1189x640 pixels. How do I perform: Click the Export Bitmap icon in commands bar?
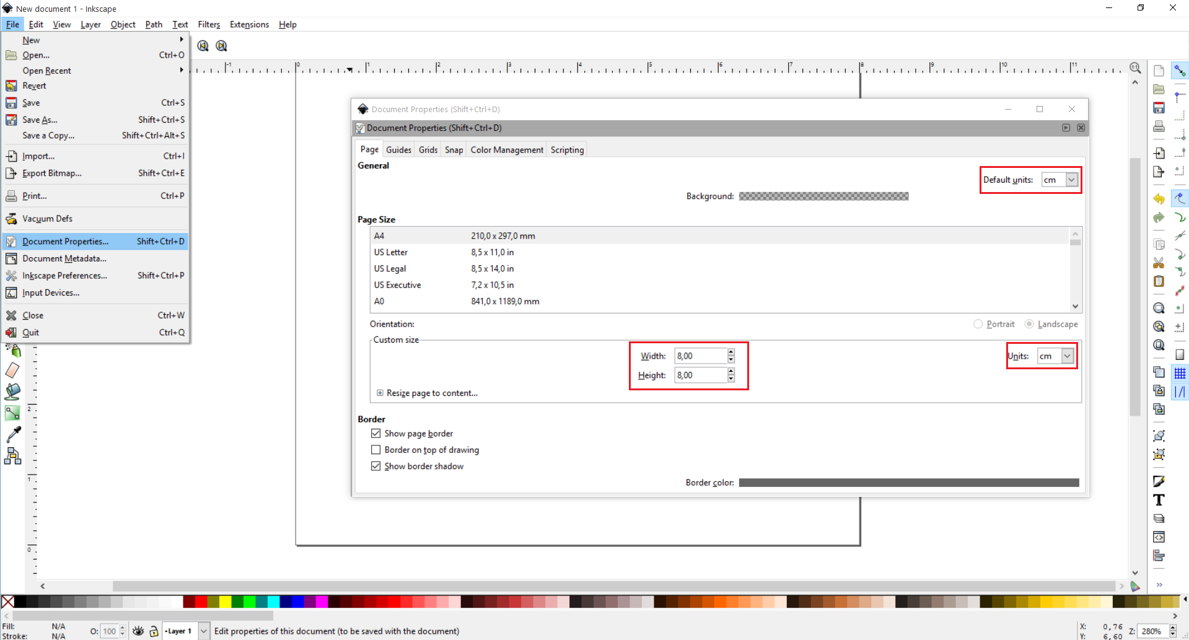pyautogui.click(x=1159, y=172)
